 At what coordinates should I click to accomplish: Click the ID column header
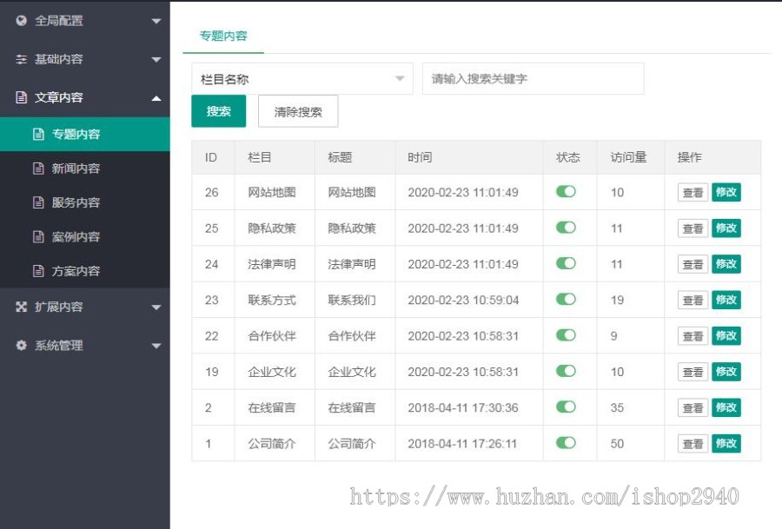(x=211, y=157)
